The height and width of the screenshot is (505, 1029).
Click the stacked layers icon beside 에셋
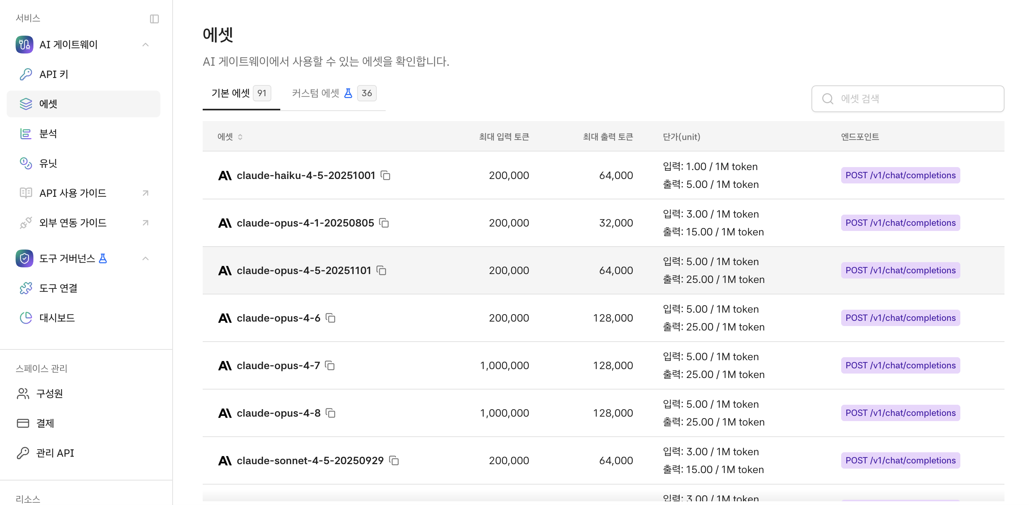click(26, 104)
